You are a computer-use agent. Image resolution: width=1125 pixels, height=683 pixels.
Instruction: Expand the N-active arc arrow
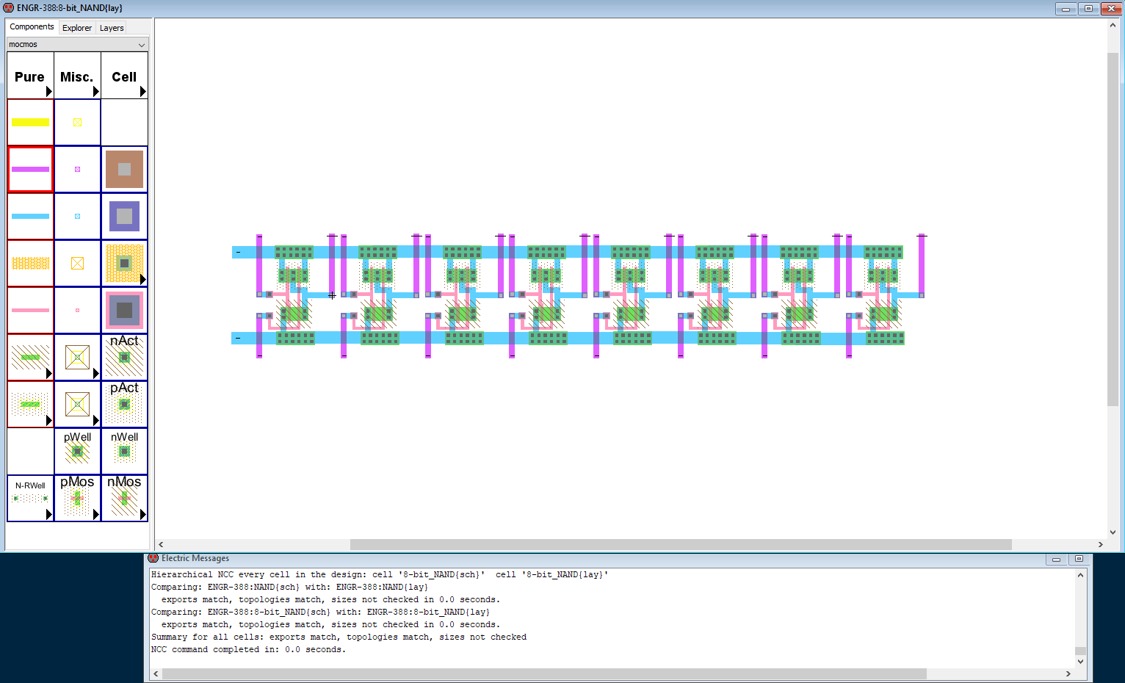coord(49,373)
